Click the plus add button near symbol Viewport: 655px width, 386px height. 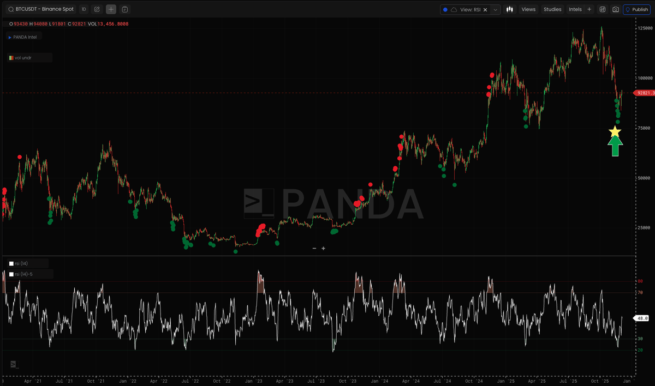pyautogui.click(x=111, y=9)
